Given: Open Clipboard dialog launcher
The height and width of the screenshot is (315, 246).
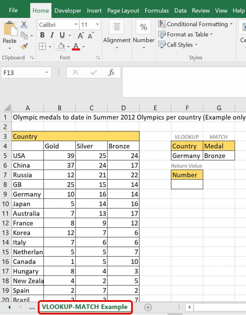Looking at the screenshot, I should [32, 58].
